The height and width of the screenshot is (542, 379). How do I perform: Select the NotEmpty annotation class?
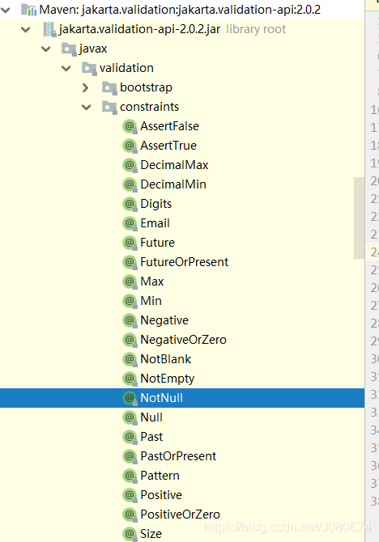(x=168, y=379)
